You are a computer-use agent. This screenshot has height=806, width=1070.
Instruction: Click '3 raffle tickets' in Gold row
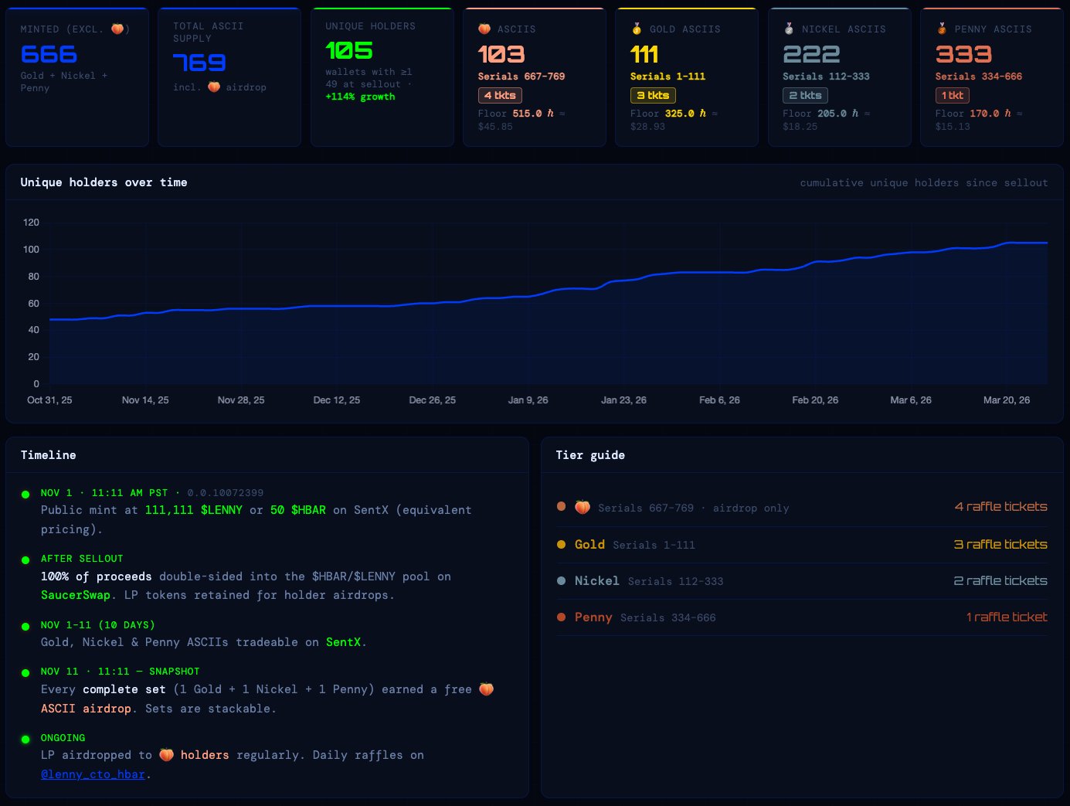pyautogui.click(x=1001, y=545)
